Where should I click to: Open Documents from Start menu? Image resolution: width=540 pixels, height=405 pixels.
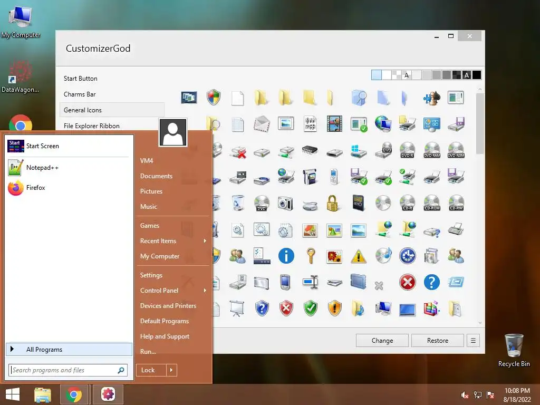pos(156,176)
